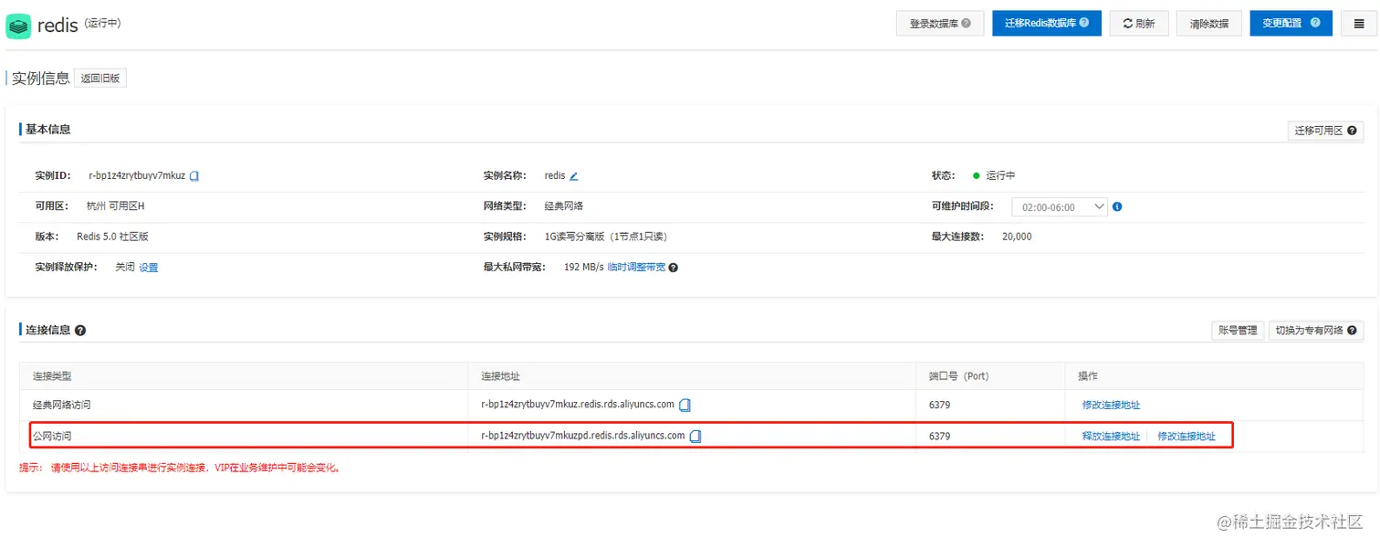The image size is (1380, 548).
Task: Select the 1G读写分离版 spec text
Action: (605, 237)
